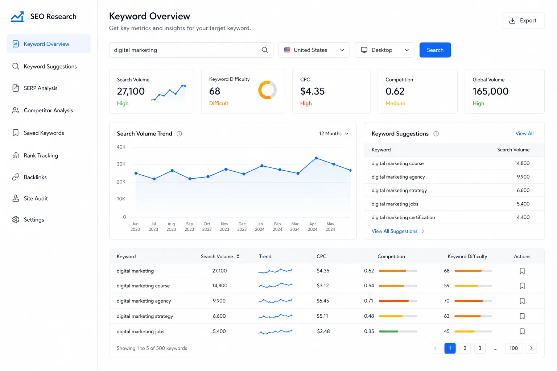Click the View All link

coord(524,134)
